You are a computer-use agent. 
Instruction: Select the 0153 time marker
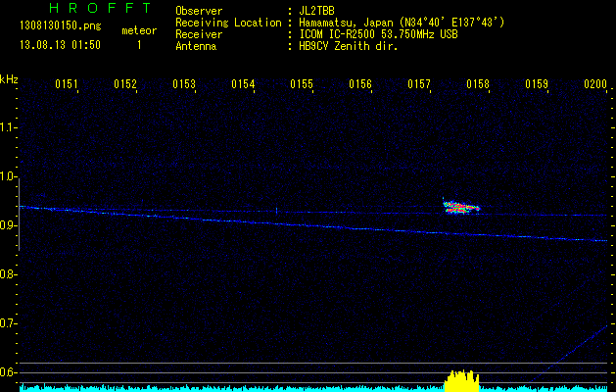click(184, 85)
